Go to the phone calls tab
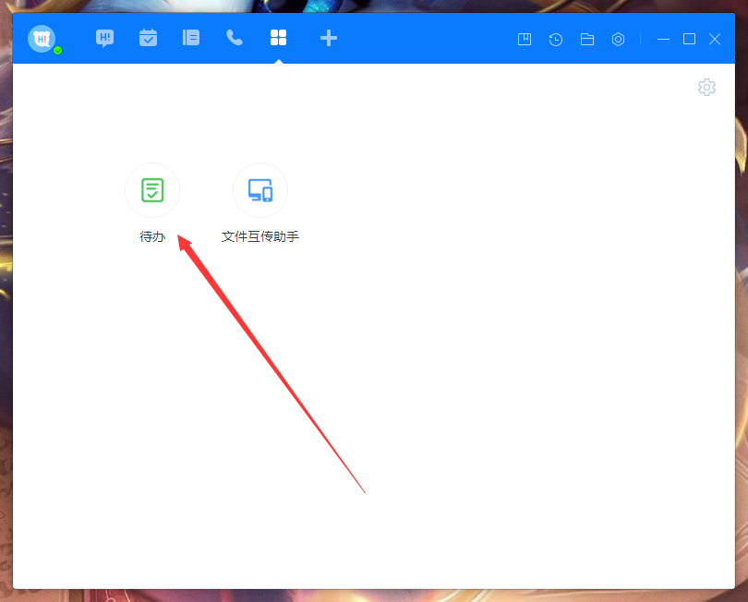The width and height of the screenshot is (748, 602). pyautogui.click(x=235, y=38)
